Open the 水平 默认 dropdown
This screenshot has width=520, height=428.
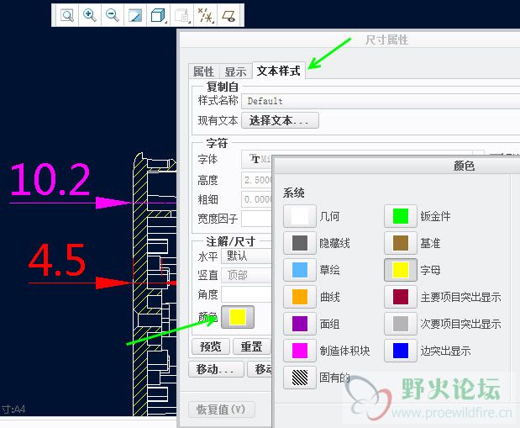pyautogui.click(x=247, y=256)
